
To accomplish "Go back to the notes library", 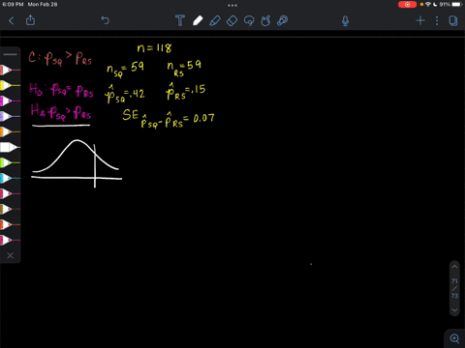I will pos(12,21).
